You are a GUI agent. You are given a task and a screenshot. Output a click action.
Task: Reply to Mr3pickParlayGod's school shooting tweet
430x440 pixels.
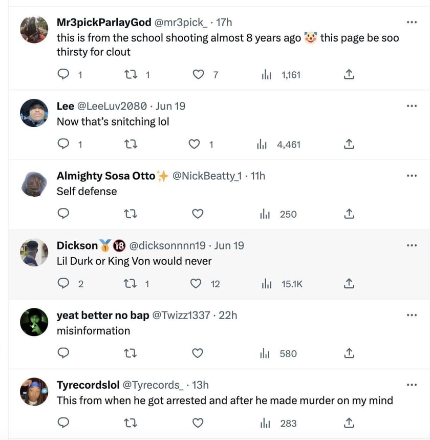[63, 74]
